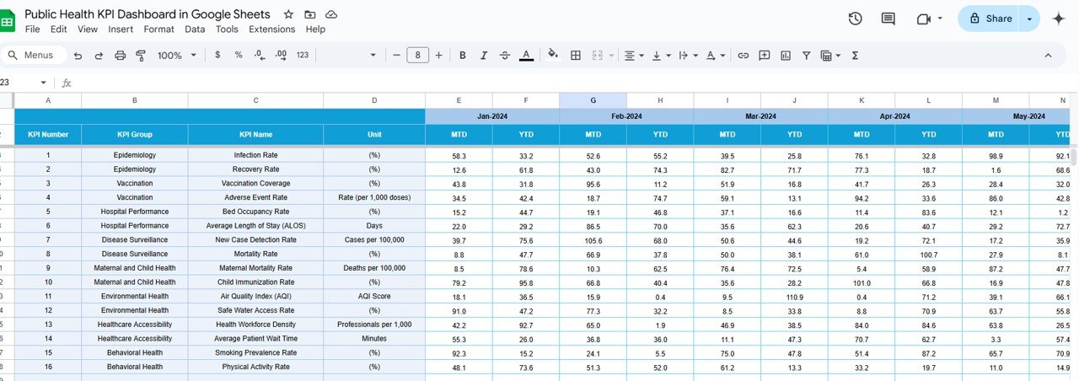Image resolution: width=1079 pixels, height=381 pixels.
Task: Open the zoom level 100% dropdown
Action: point(176,55)
